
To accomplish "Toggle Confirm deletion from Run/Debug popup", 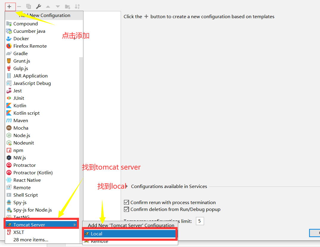I will 127,209.
